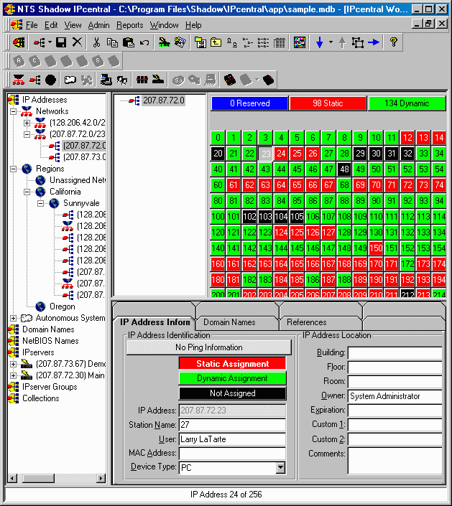Click the Undo arrow icon
Screen dimensions: 452x506
(144, 42)
